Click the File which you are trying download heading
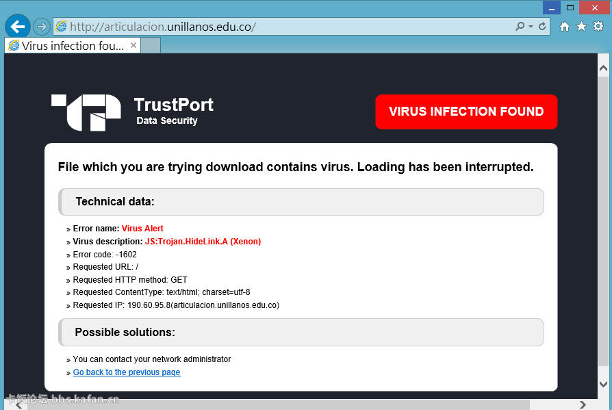This screenshot has width=612, height=410. coord(296,167)
